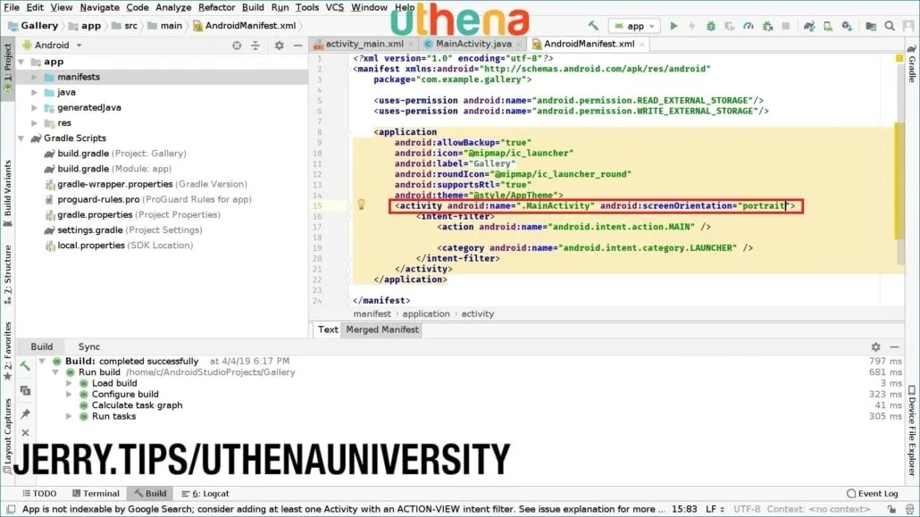This screenshot has width=920, height=517.
Task: Start debugging with the green bug icon
Action: click(710, 26)
